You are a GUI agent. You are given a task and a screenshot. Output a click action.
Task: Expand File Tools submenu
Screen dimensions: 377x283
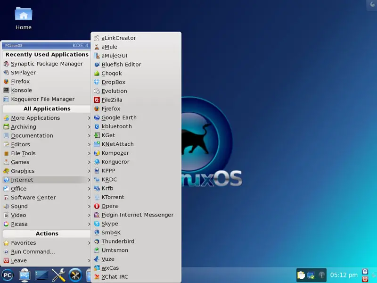click(47, 153)
